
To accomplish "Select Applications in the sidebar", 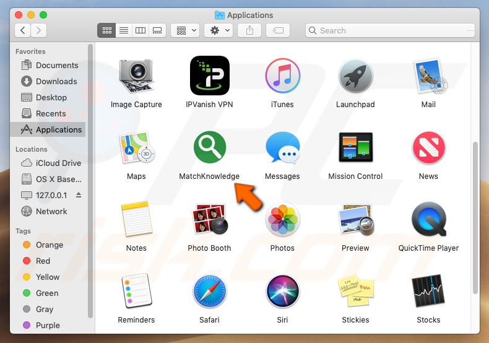I will [x=48, y=129].
